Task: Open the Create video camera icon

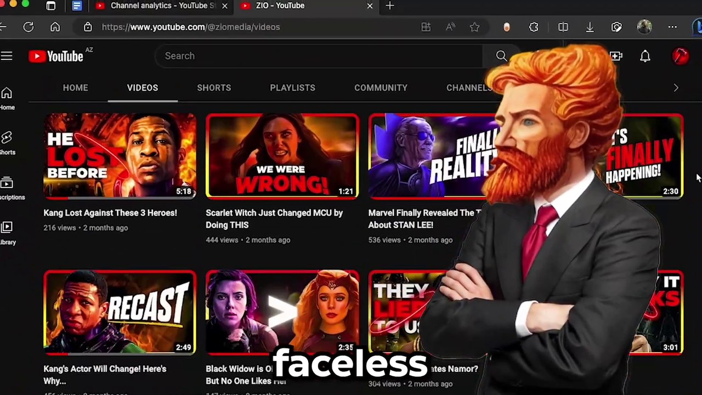Action: click(x=615, y=56)
